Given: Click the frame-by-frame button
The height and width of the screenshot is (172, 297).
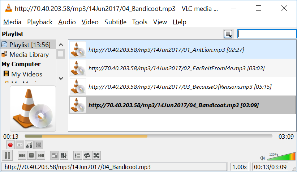Looking at the screenshot, I should click(x=39, y=145).
